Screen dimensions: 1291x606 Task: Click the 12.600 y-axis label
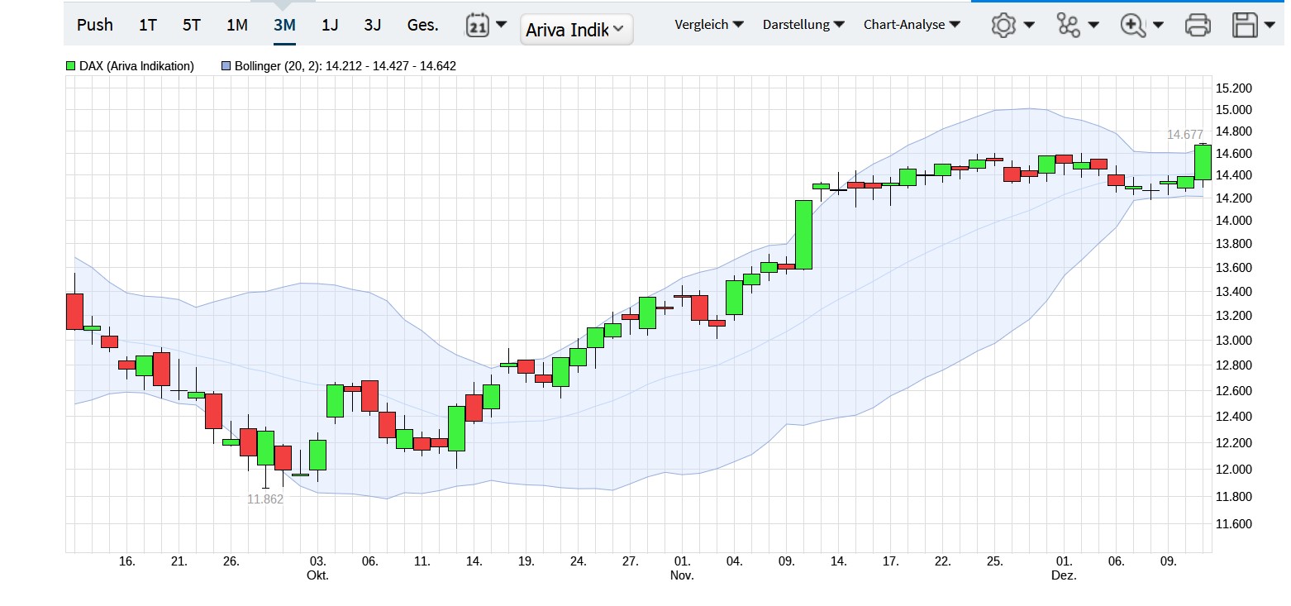[1234, 391]
